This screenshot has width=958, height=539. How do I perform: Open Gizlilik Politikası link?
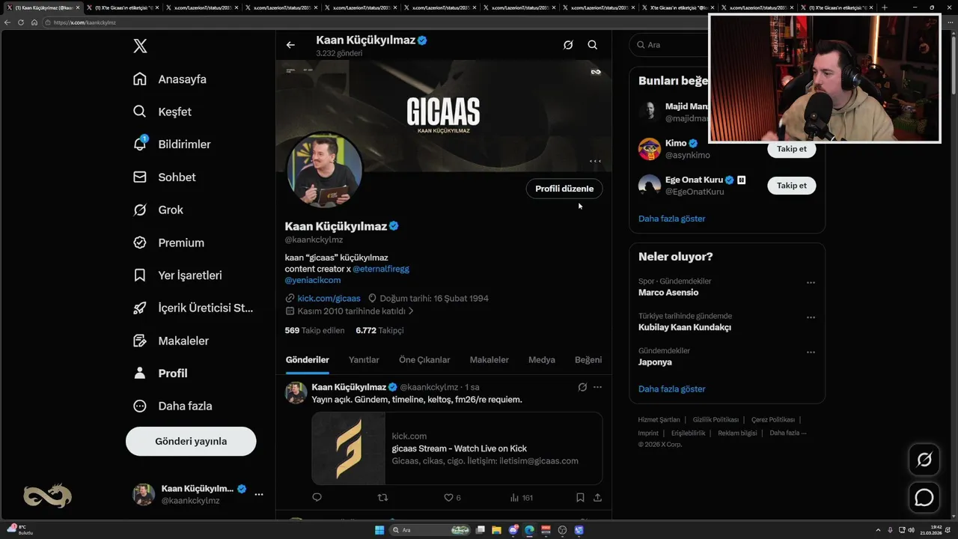716,420
